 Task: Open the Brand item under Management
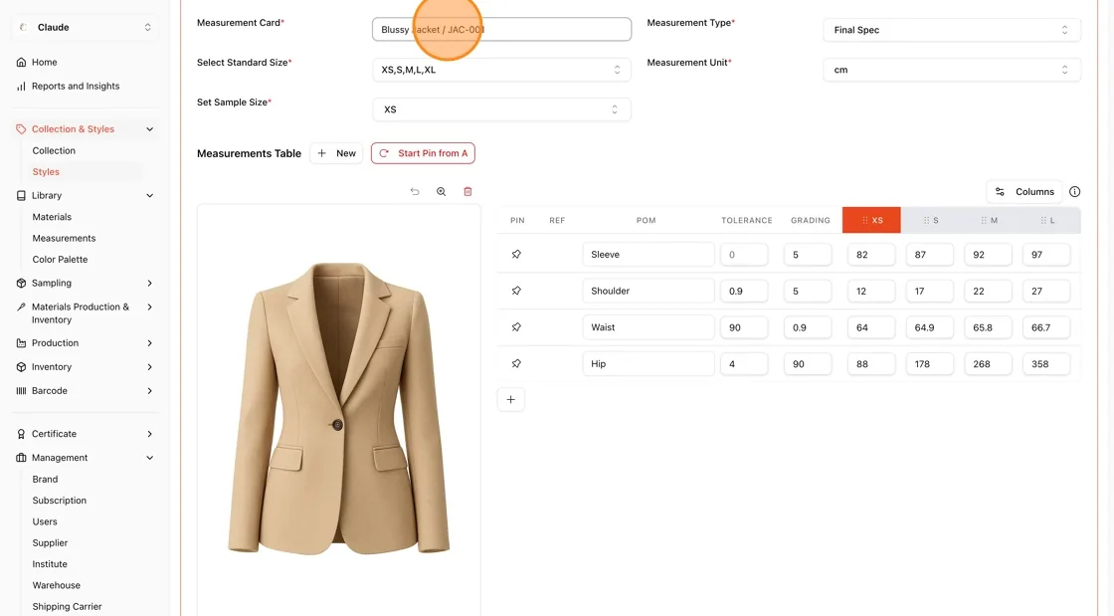pos(46,479)
